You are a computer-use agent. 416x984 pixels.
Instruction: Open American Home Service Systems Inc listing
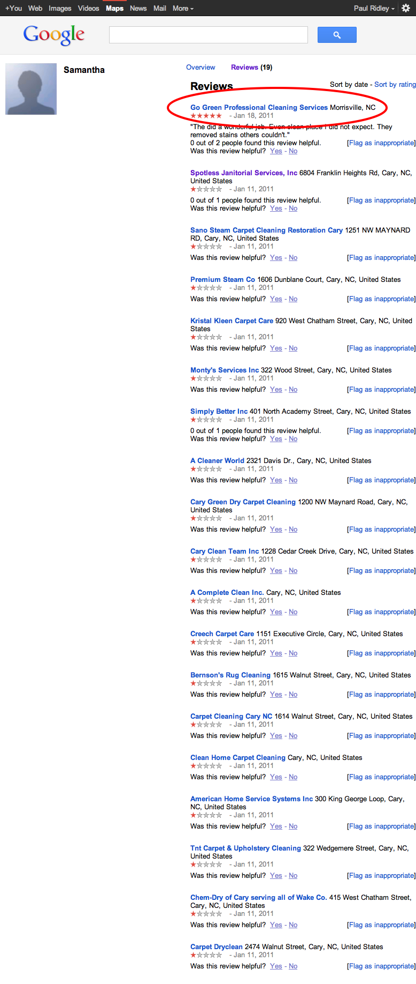point(251,799)
